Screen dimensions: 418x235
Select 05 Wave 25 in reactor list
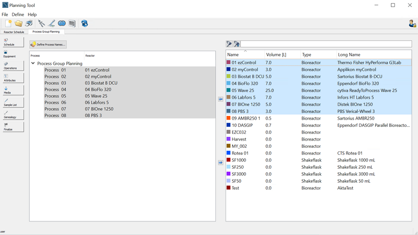pos(319,90)
